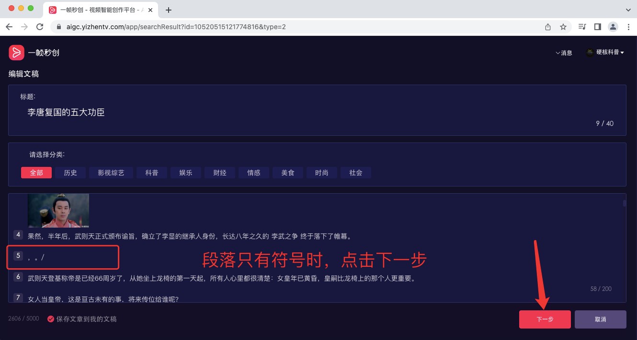Click the paragraph number 6 badge
The height and width of the screenshot is (340, 637).
18,277
